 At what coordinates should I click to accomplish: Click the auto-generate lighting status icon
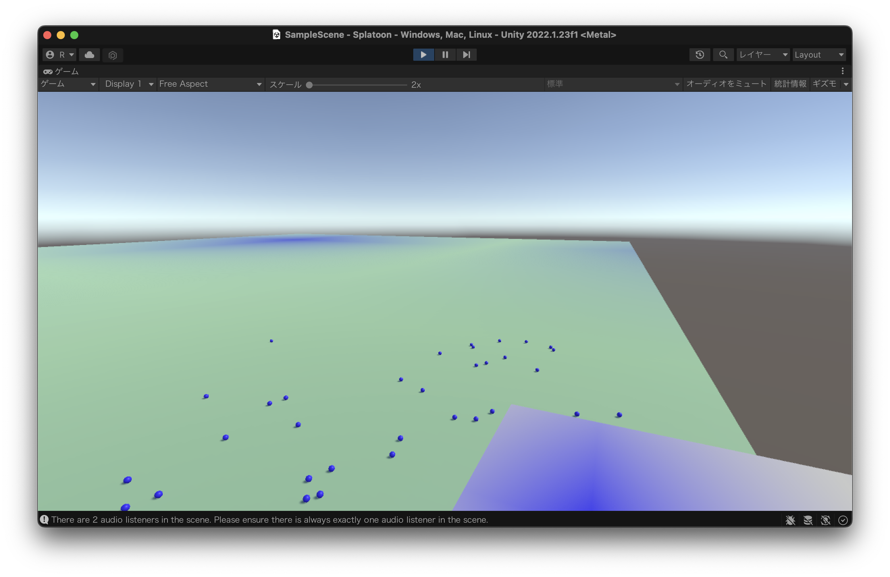click(825, 520)
